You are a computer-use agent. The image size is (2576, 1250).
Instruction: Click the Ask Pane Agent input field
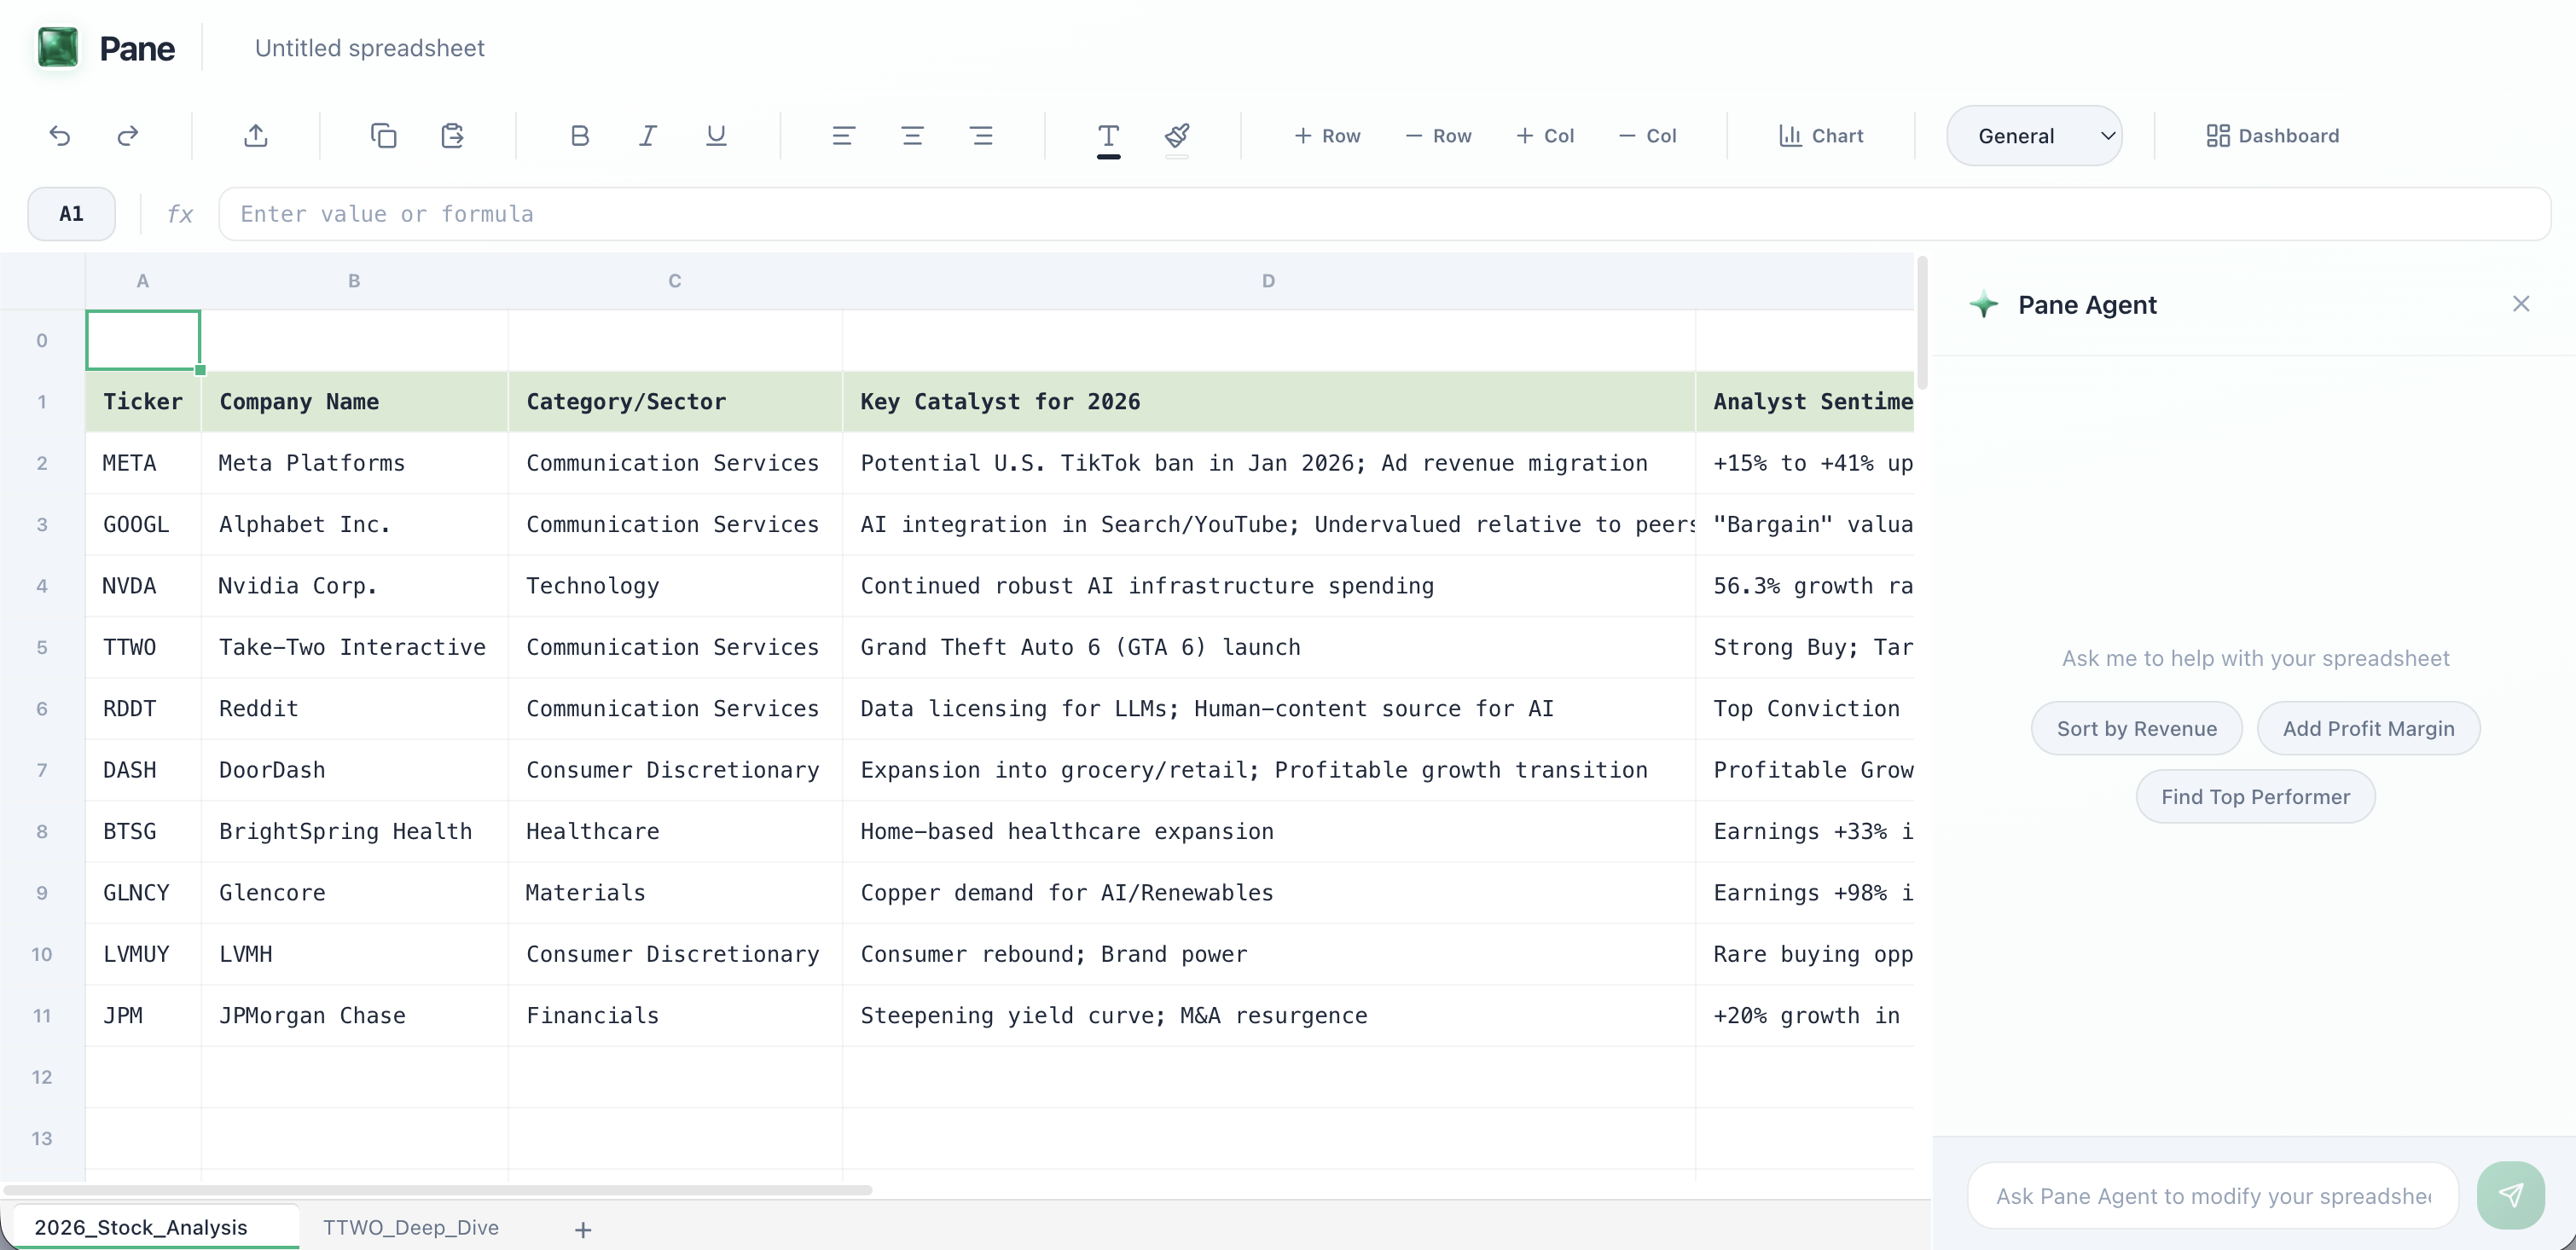(2210, 1196)
